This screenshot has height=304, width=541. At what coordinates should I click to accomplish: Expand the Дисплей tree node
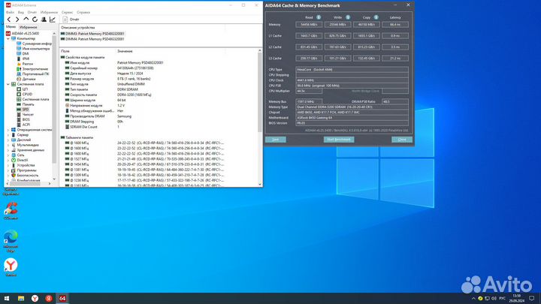(x=8, y=140)
